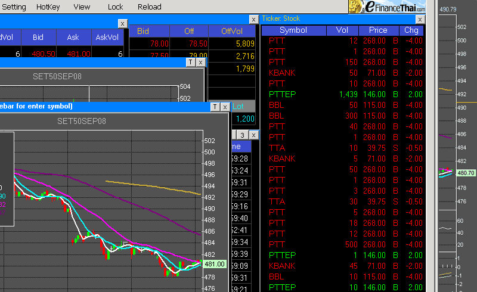Click the Ticker: Stock panel title
477x292 pixels.
[281, 18]
